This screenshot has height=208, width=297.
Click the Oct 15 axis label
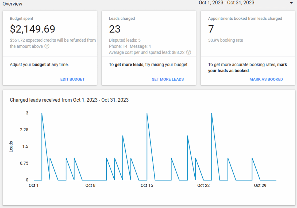[147, 186]
